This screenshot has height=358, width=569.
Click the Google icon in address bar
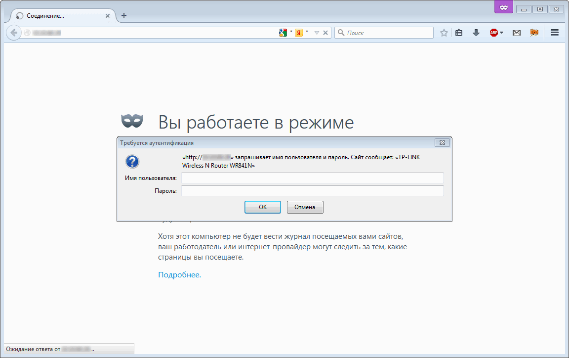(283, 33)
